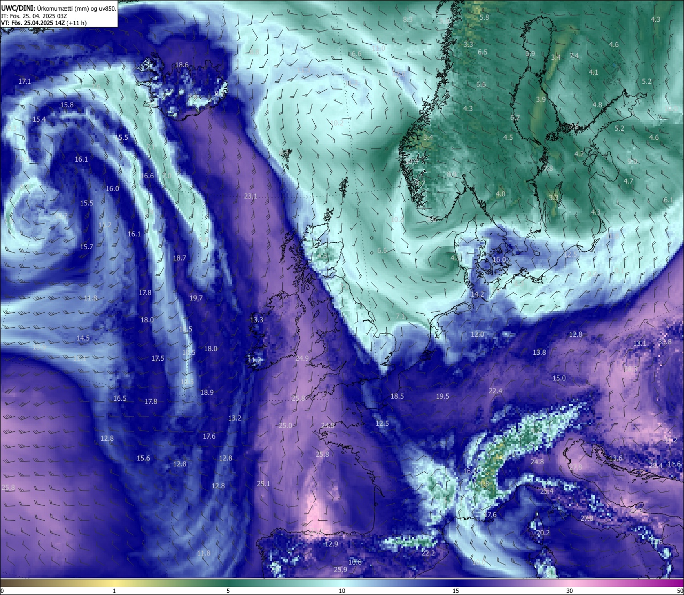Click the 10.8 value on the map
Viewport: 684px width, 595px height.
click(x=355, y=562)
